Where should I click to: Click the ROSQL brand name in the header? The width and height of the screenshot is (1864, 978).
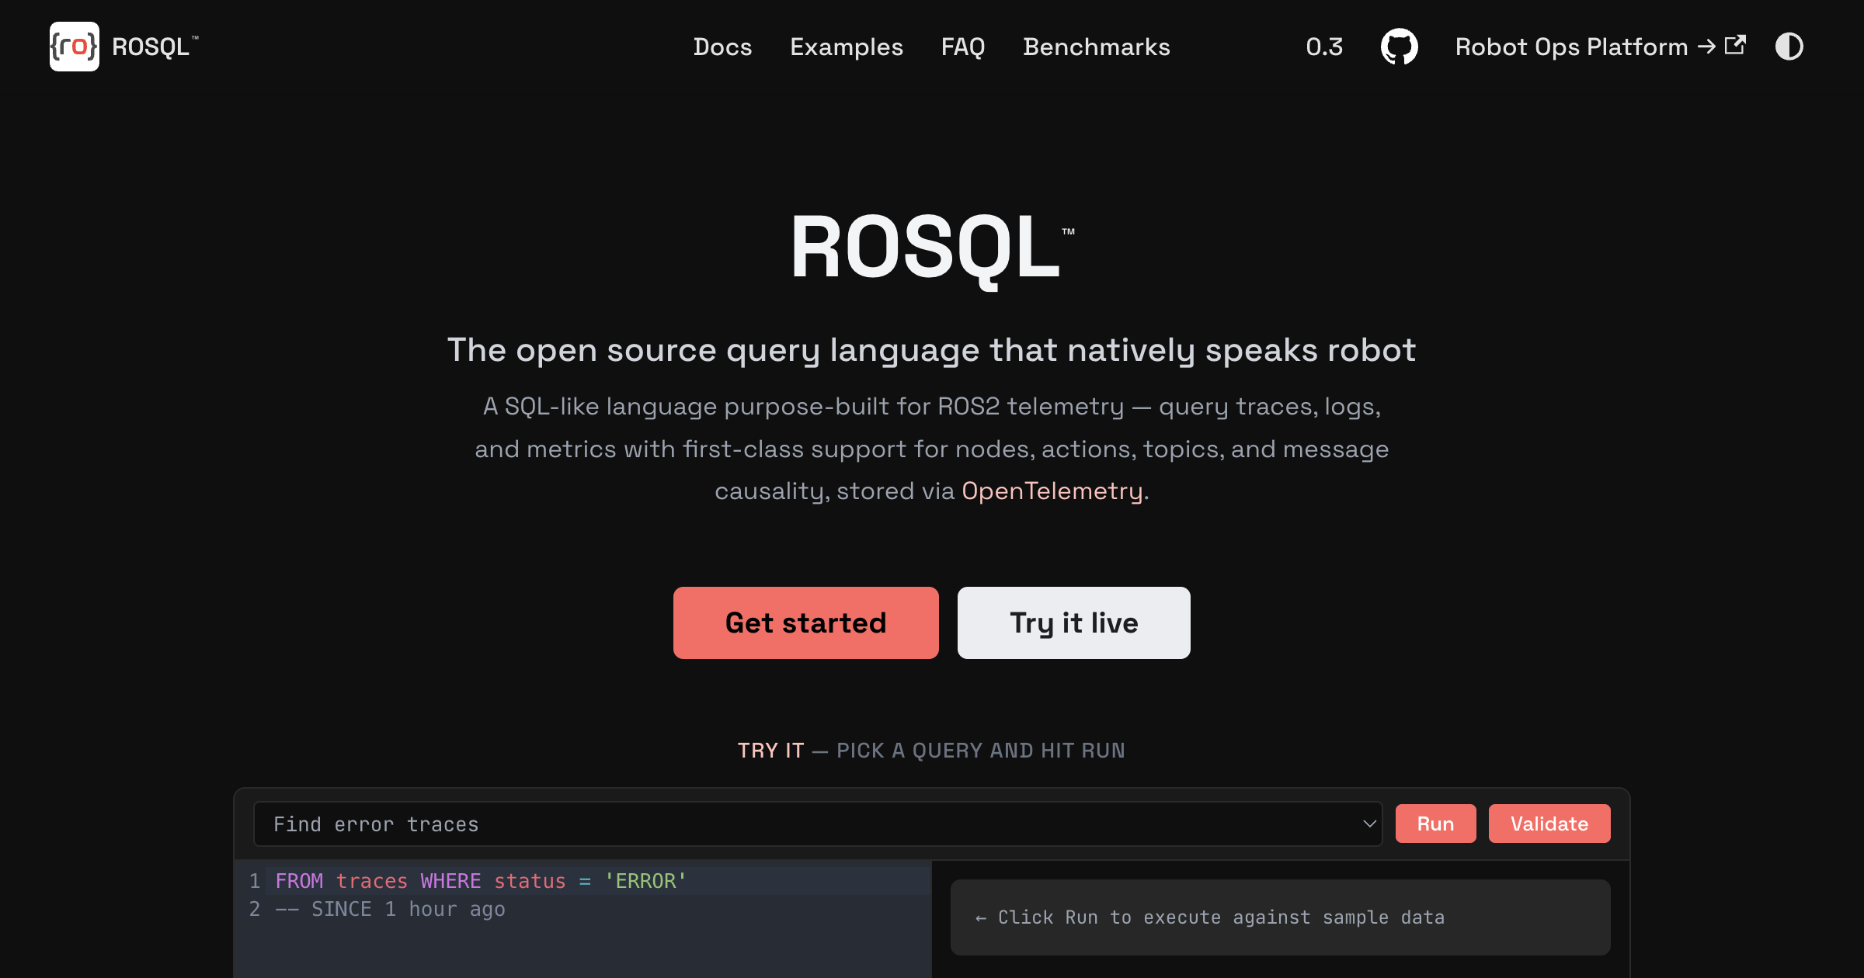(155, 47)
